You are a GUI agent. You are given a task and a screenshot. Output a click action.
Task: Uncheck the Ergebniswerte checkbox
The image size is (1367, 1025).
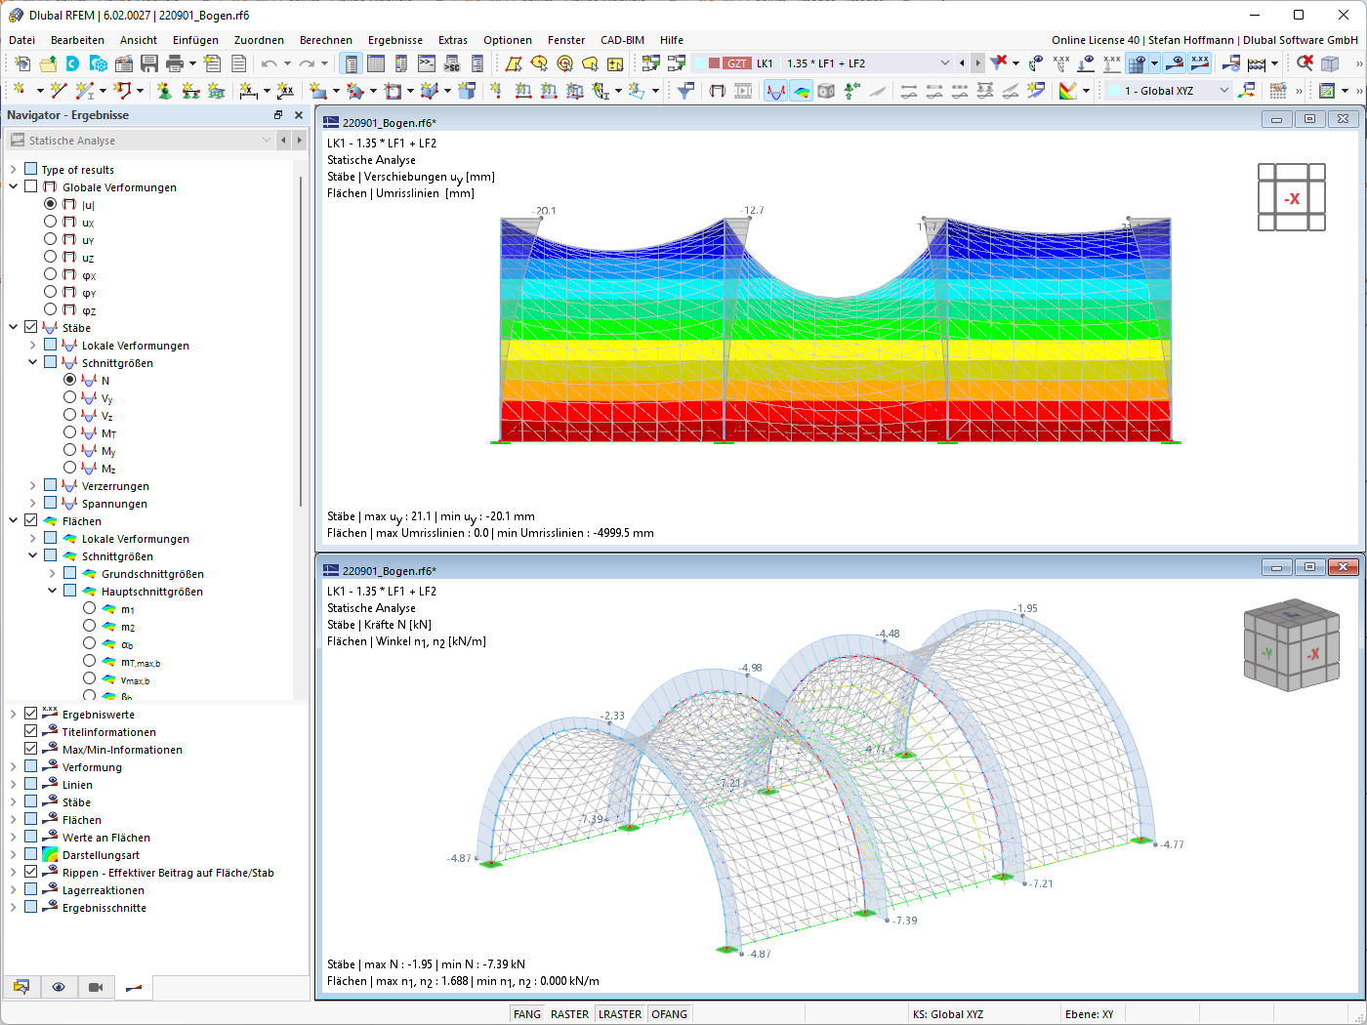click(x=31, y=714)
